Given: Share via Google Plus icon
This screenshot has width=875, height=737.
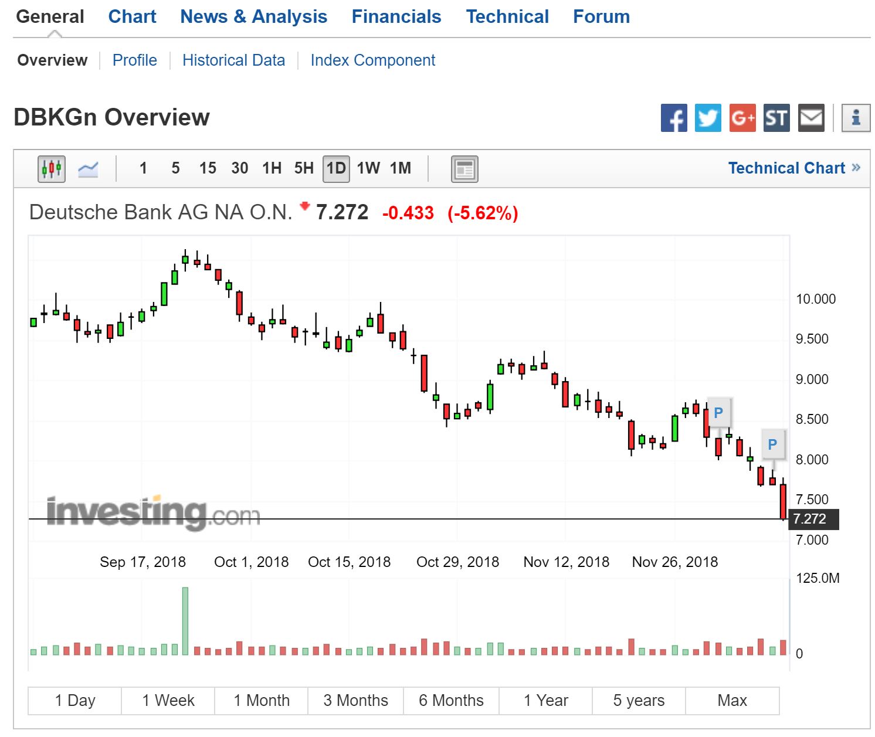Looking at the screenshot, I should coord(742,118).
